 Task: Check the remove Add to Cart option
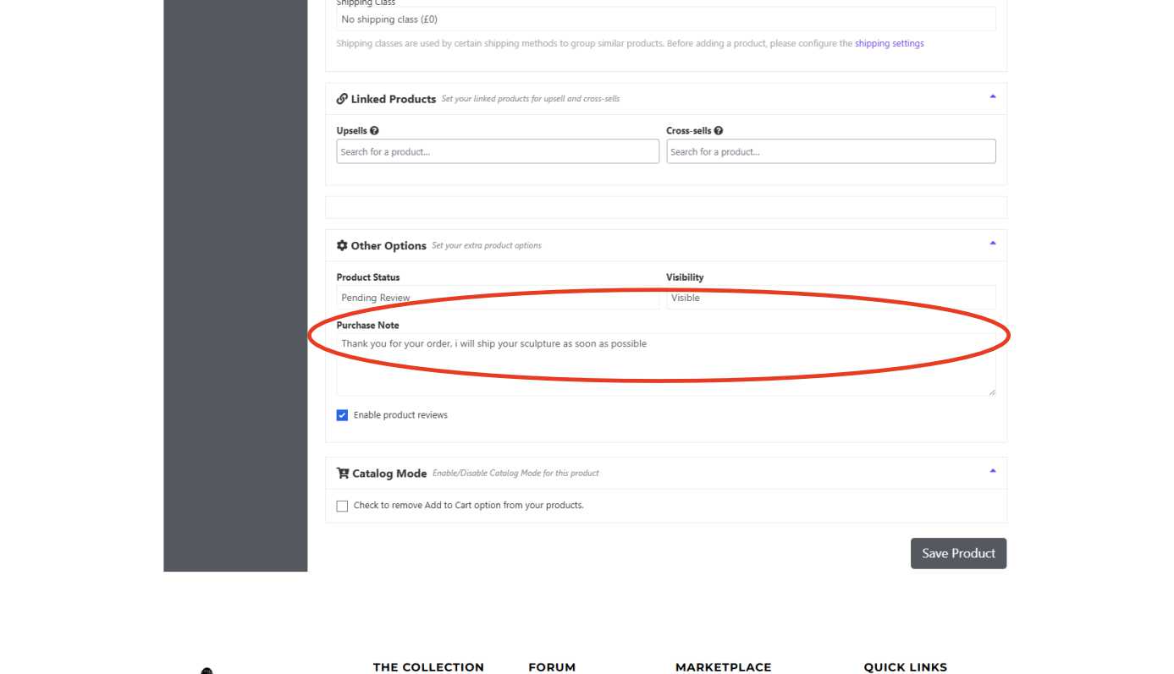pos(342,506)
